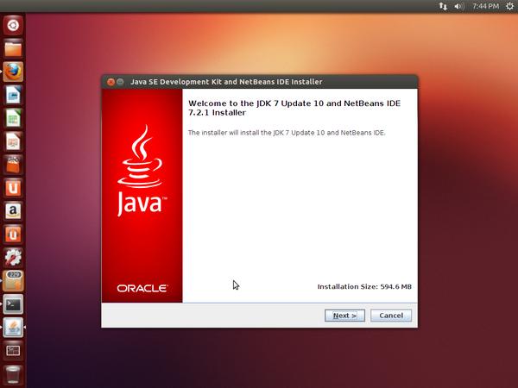The width and height of the screenshot is (518, 388).
Task: Open LibreOffice Calc from launcher
Action: pyautogui.click(x=13, y=118)
